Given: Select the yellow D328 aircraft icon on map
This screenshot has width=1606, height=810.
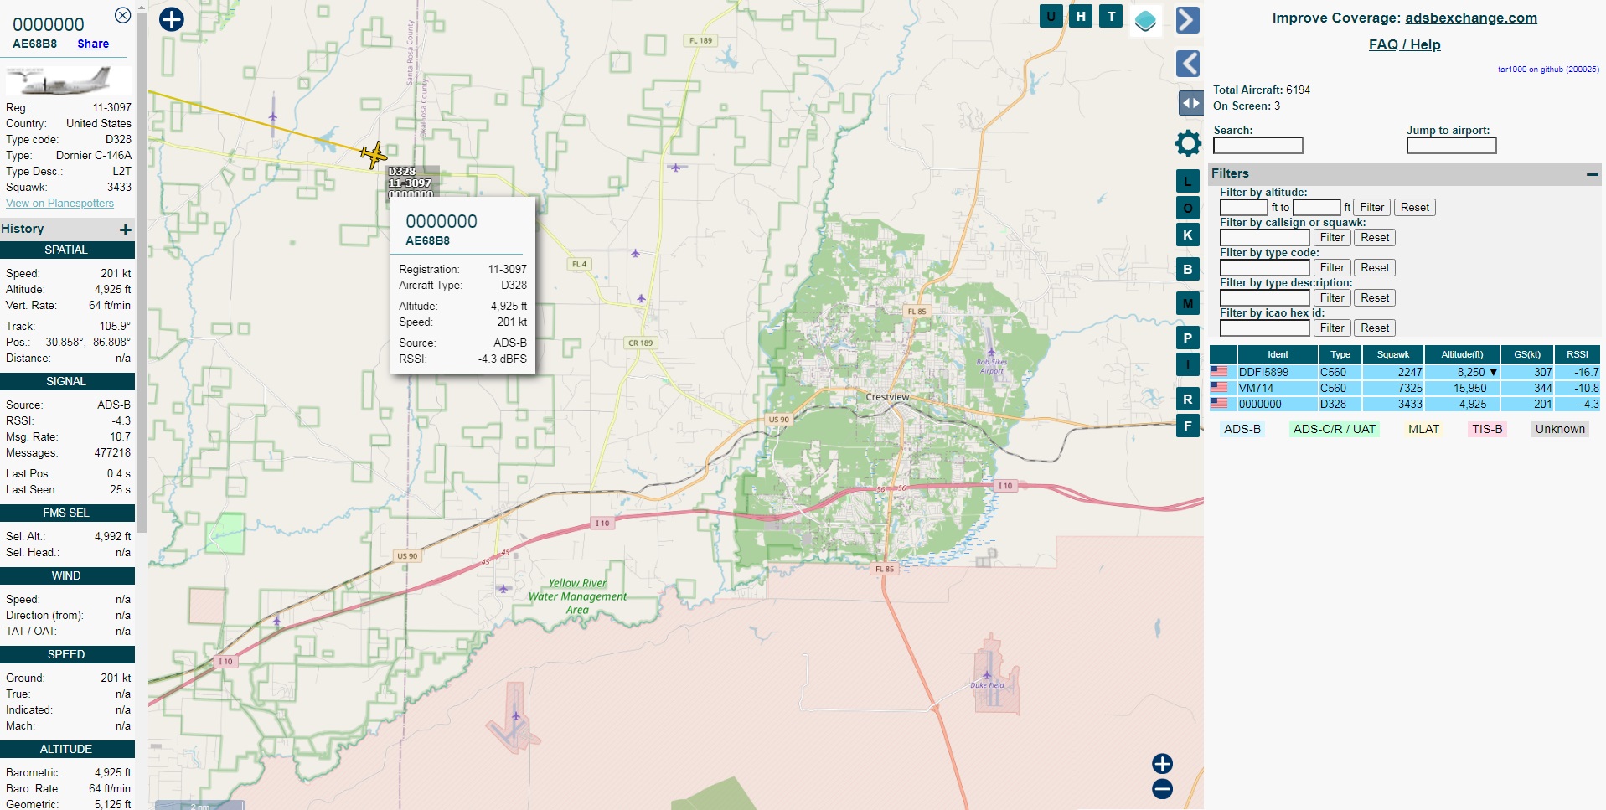Looking at the screenshot, I should [374, 155].
